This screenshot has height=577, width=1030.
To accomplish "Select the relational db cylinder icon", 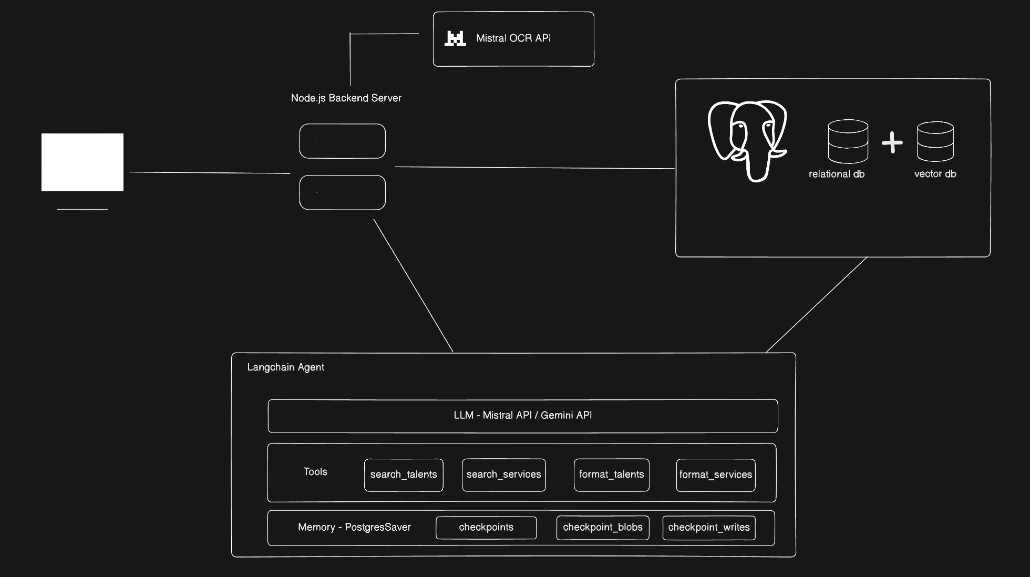I will tap(848, 141).
